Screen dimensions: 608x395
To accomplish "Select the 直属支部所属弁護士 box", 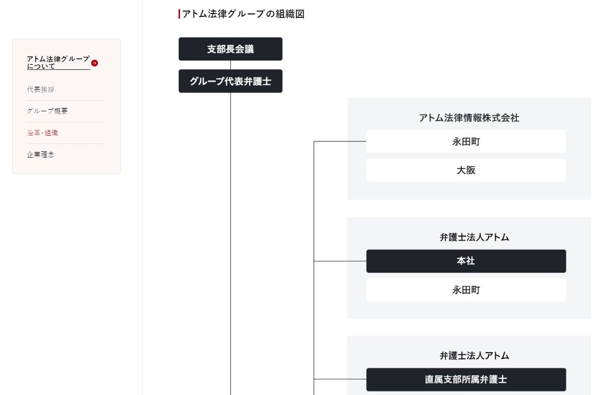I will (x=466, y=380).
